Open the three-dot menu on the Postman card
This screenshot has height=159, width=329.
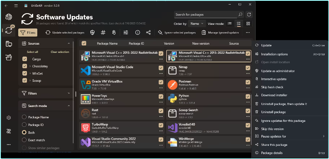(248, 88)
